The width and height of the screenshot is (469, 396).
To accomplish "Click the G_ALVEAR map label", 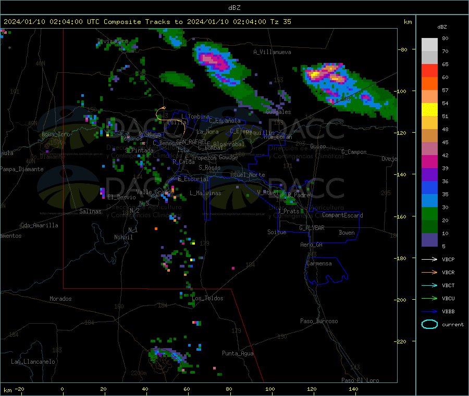I will tap(312, 228).
